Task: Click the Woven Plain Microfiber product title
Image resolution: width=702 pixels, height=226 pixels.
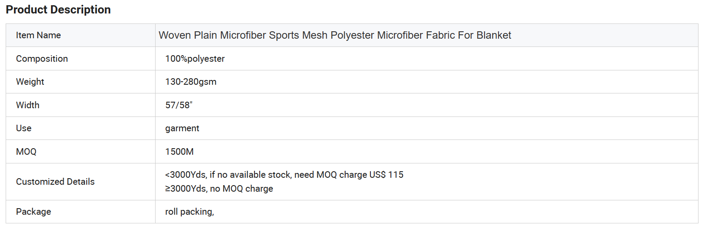Action: coord(335,35)
